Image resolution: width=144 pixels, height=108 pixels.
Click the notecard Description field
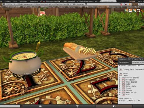(138, 62)
